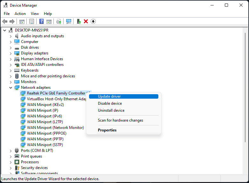Screen dimensions: 249x183
Task: Click the IDE ATA/ATAPI controllers icon
Action: coord(17,65)
